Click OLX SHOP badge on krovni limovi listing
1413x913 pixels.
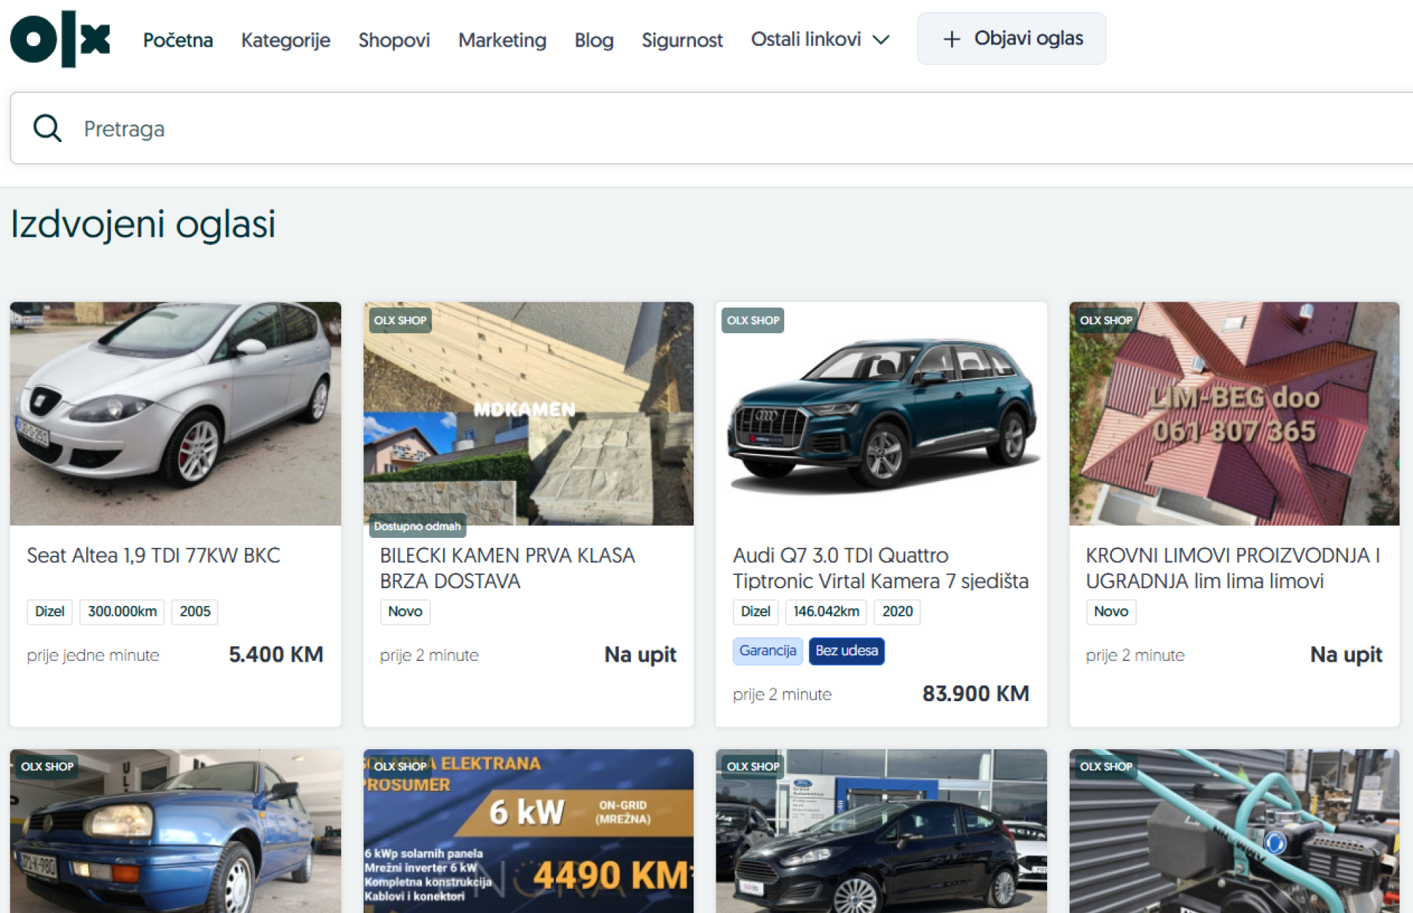click(x=1105, y=321)
